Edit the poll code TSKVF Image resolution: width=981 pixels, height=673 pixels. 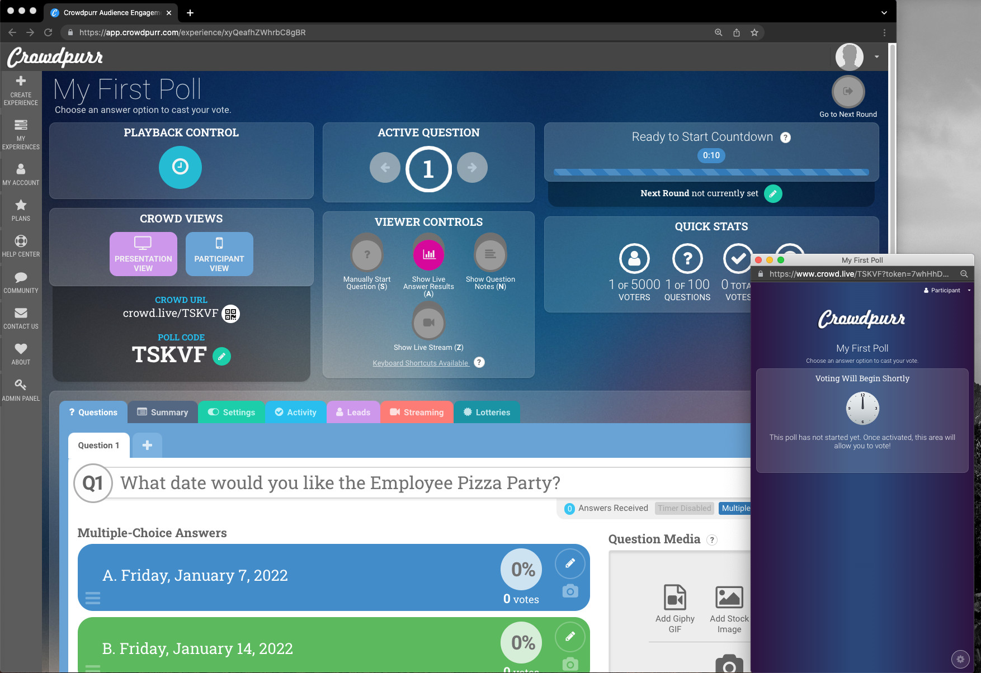click(221, 356)
